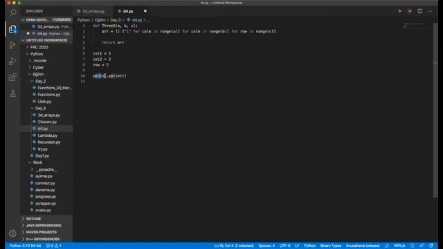Image resolution: width=443 pixels, height=249 pixels.
Task: Open progress.py file
Action: coord(46,196)
